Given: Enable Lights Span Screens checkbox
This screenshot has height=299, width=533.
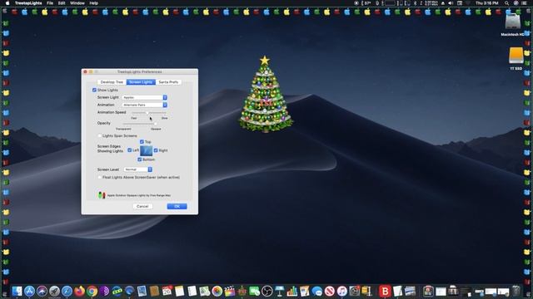Looking at the screenshot, I should tap(100, 135).
